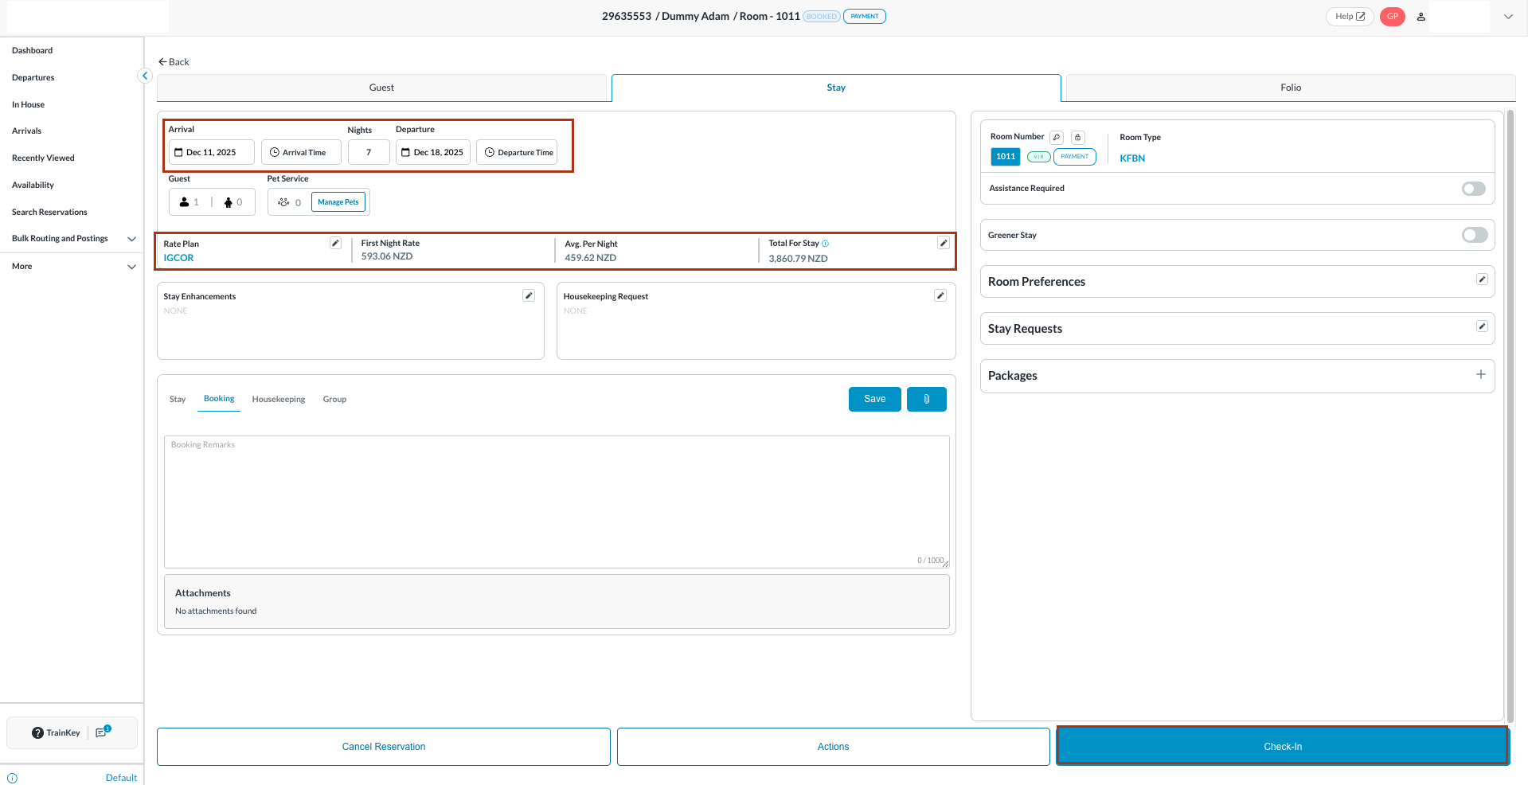1528x785 pixels.
Task: Click the attachment paperclip button next to Save
Action: (x=926, y=400)
